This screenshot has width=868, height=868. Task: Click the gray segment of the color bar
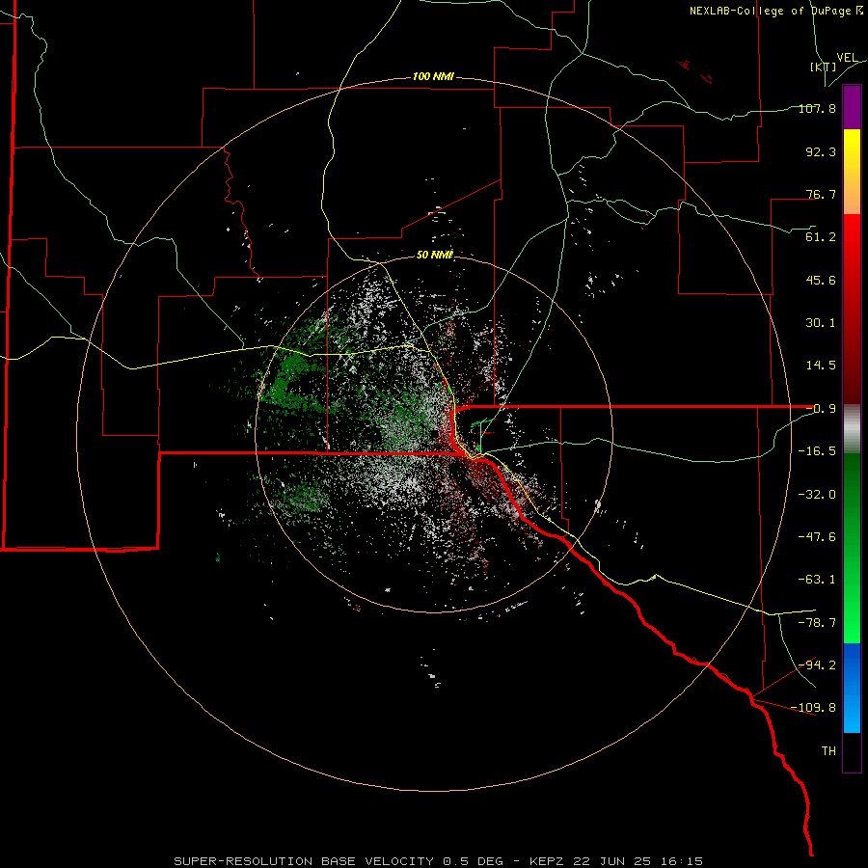pyautogui.click(x=852, y=428)
